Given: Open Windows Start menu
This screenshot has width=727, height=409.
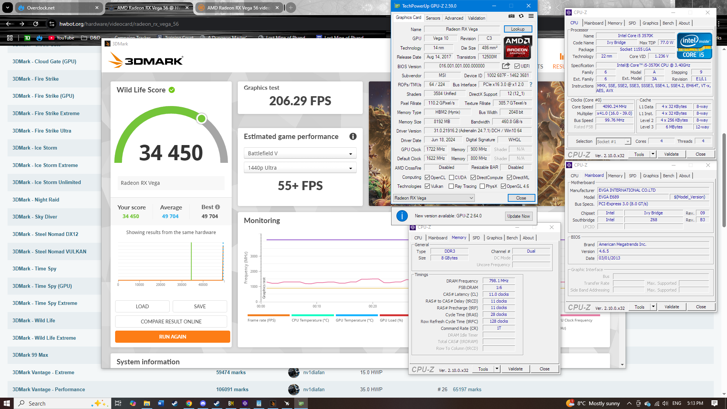Looking at the screenshot, I should pos(7,403).
